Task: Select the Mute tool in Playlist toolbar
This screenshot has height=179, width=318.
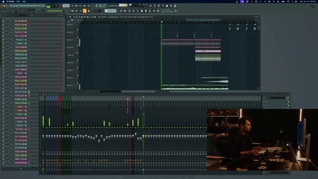Action: click(82, 17)
